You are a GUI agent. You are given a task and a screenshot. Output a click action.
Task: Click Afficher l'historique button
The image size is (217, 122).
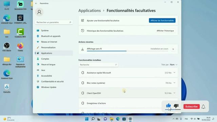click(165, 31)
